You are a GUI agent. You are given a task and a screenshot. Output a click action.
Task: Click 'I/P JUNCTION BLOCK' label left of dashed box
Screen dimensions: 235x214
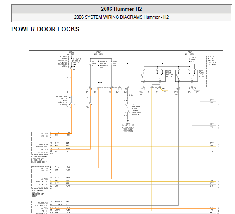(x=61, y=101)
